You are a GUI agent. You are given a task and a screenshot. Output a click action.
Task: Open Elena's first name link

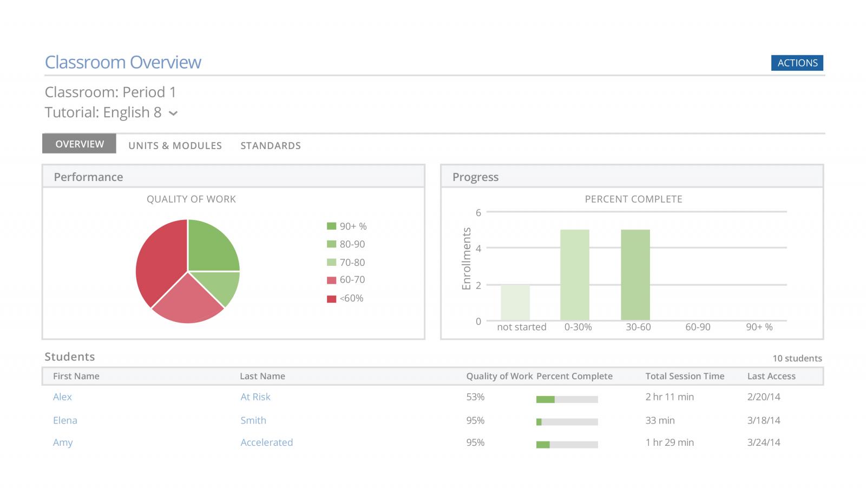point(65,420)
